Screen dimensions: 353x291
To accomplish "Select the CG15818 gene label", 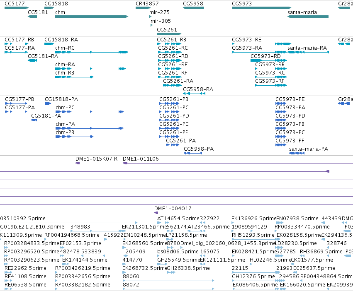I will 56,4.
